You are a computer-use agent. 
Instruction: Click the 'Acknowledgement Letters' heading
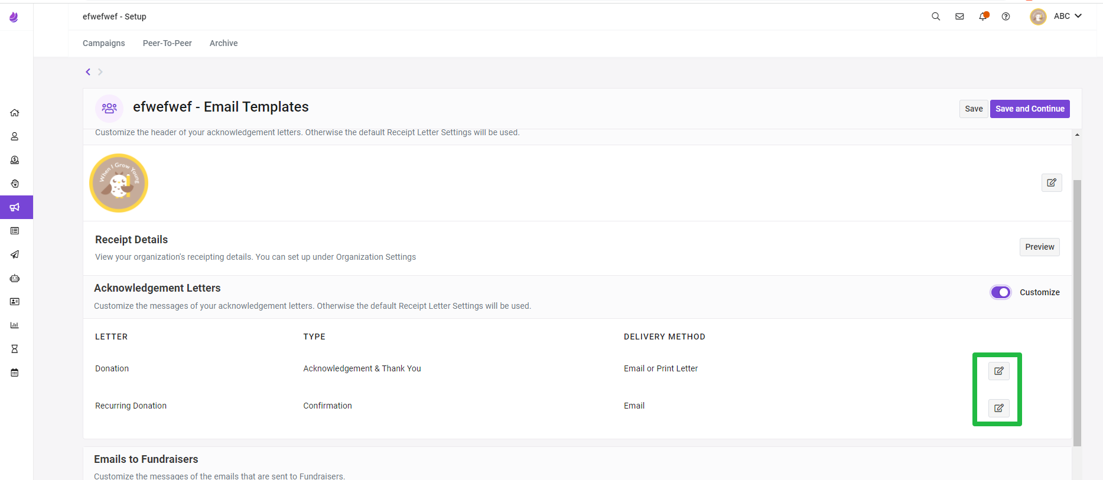[157, 288]
